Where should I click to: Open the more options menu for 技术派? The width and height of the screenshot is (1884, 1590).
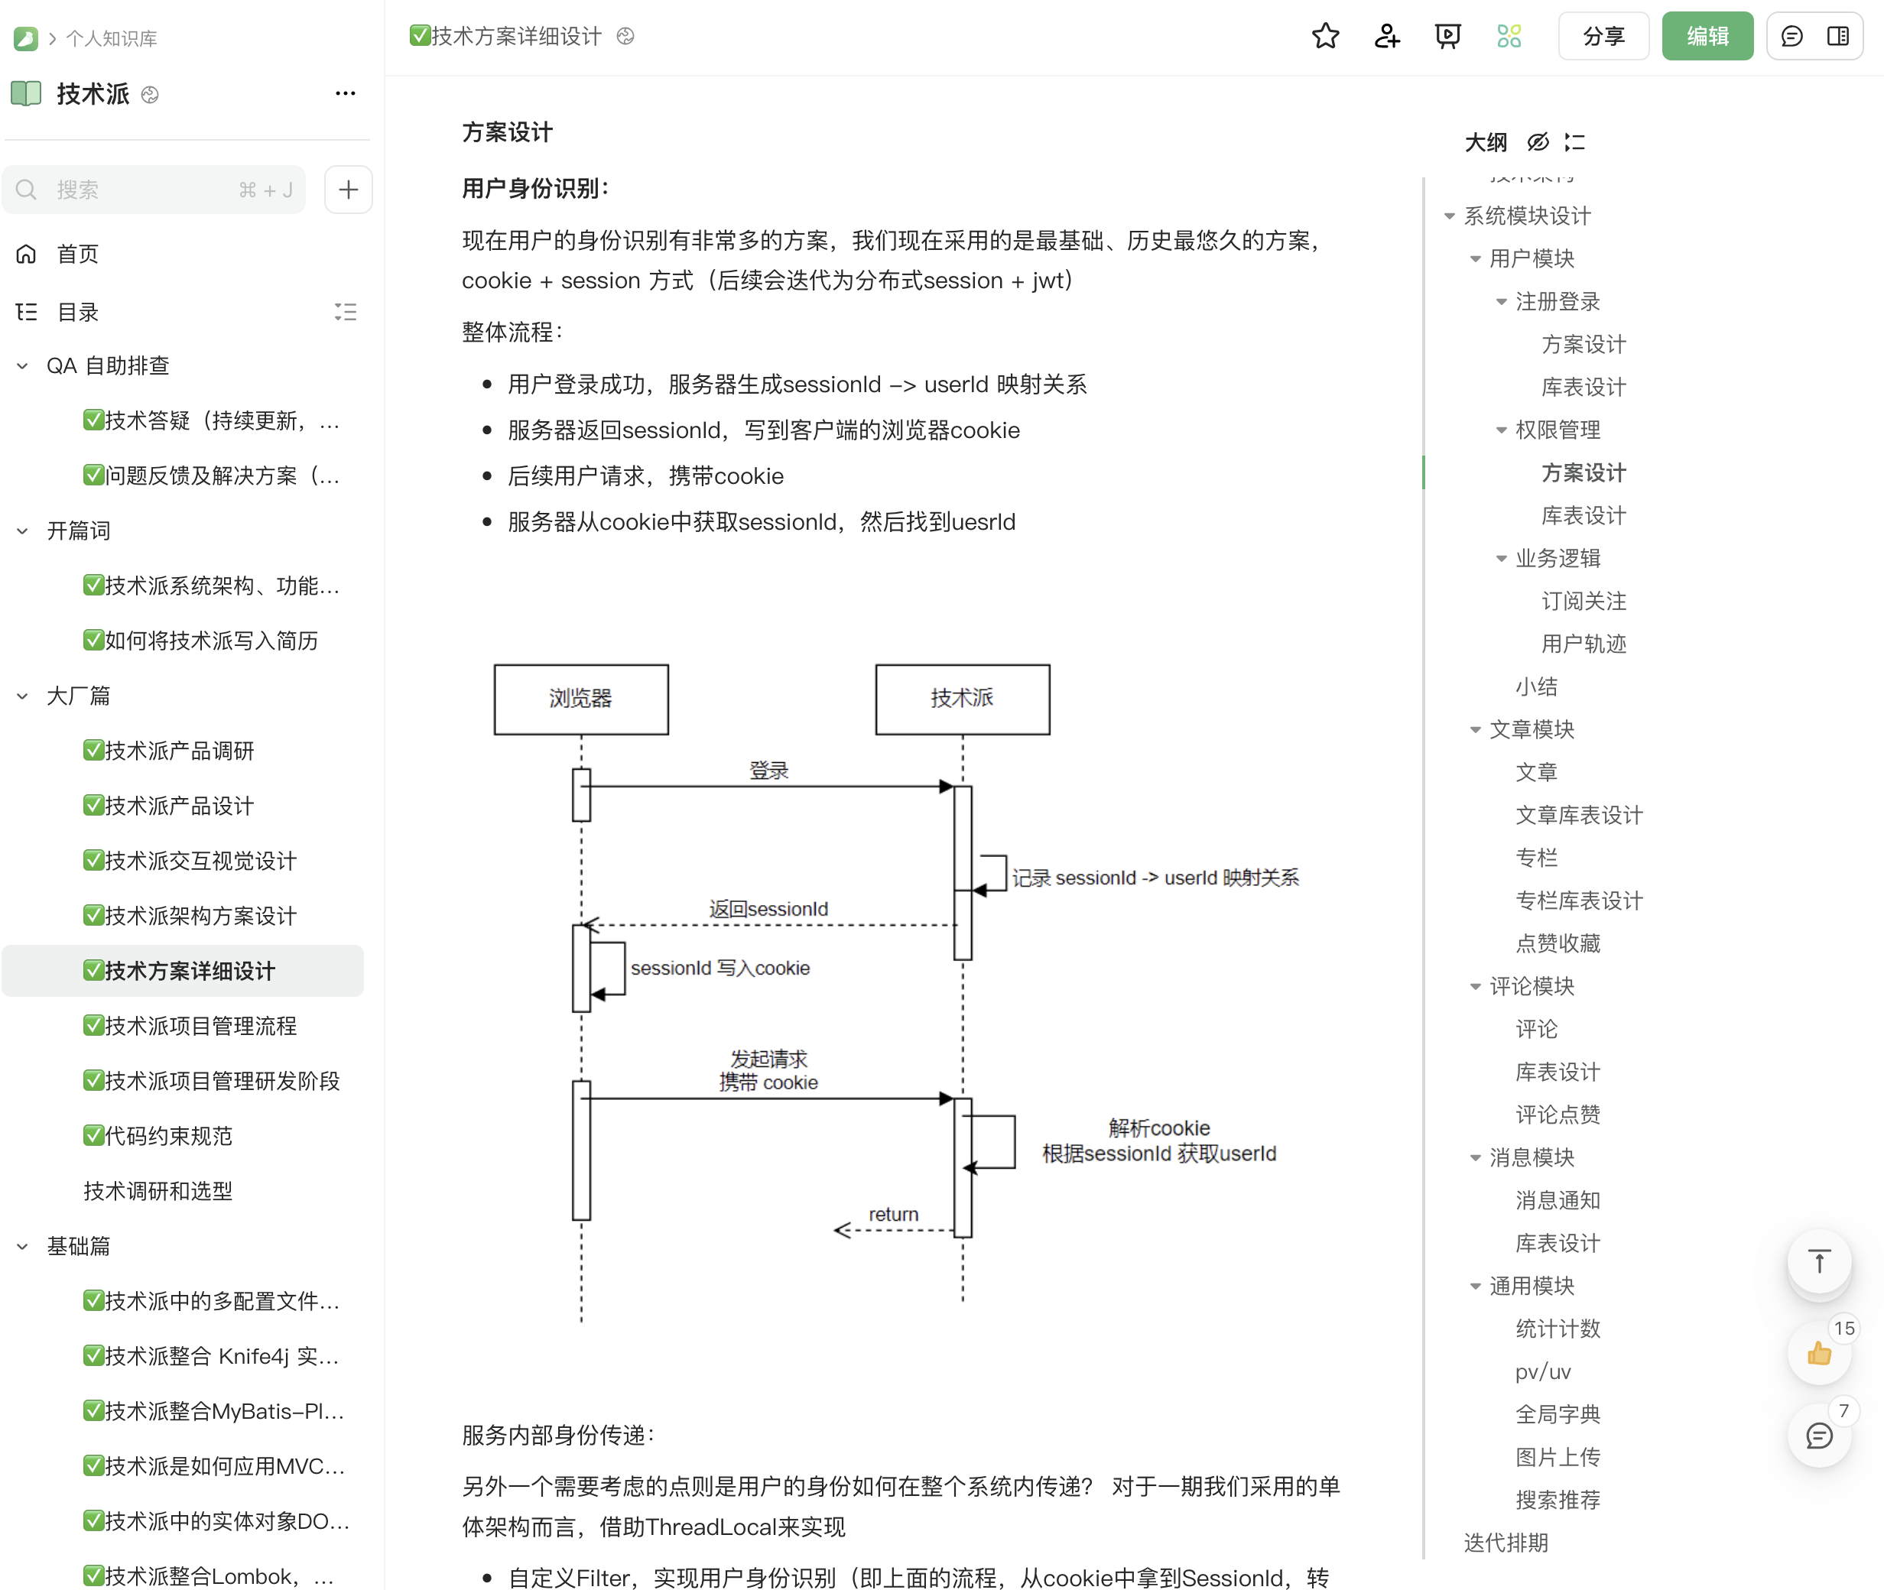coord(346,92)
